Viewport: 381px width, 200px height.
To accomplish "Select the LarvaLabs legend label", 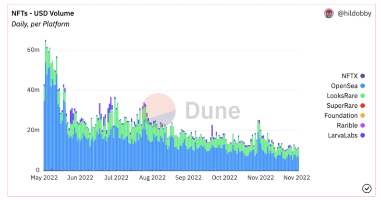I will (343, 136).
